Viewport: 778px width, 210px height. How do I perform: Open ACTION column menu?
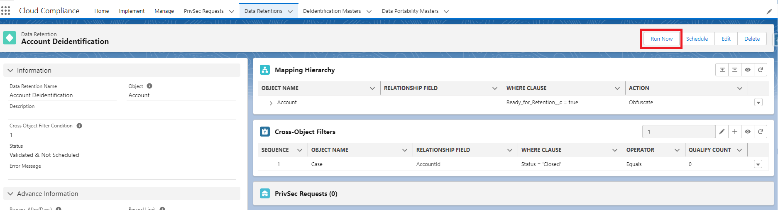(740, 88)
